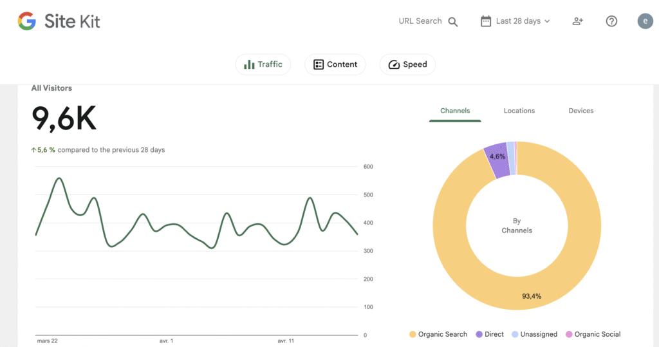Switch to the Channels tab

pos(455,111)
